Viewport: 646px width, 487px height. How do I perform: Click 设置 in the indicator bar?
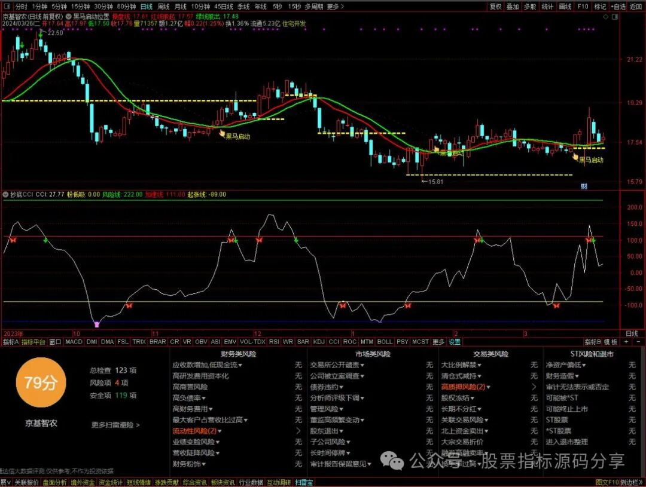(455, 342)
